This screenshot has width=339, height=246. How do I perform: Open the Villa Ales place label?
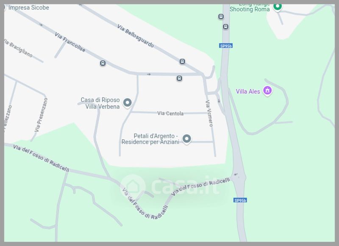(248, 91)
